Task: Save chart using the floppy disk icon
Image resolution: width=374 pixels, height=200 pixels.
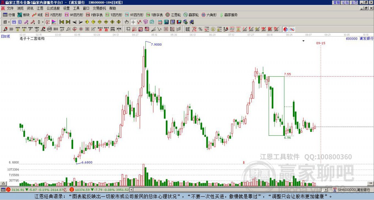Action: [179, 22]
